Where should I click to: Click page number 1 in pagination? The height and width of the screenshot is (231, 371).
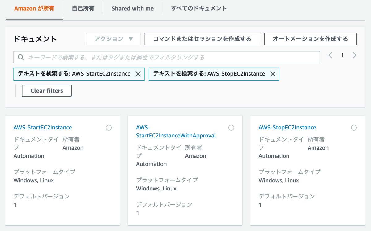(x=342, y=55)
